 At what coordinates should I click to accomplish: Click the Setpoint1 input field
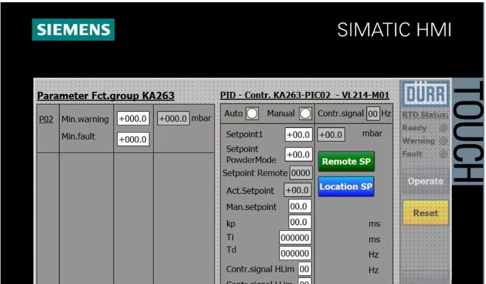(x=299, y=135)
